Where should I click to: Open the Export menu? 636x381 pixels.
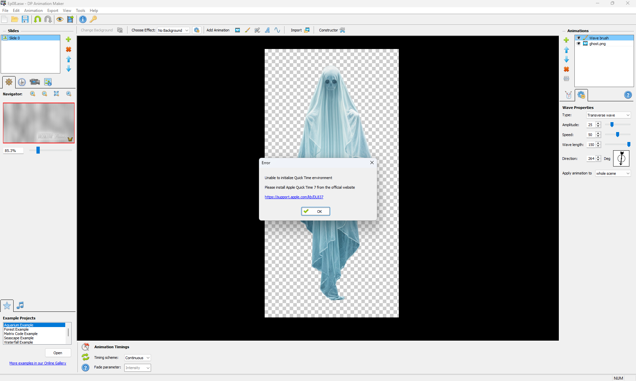pos(53,11)
